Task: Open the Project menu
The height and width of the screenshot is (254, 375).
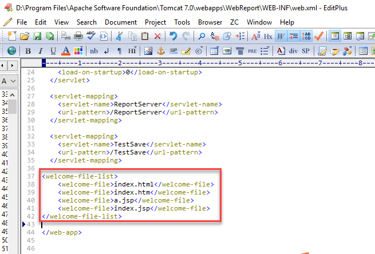Action: [155, 22]
